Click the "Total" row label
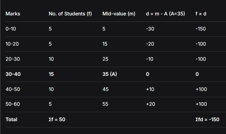Screen dimensions: 226x134 11,119
